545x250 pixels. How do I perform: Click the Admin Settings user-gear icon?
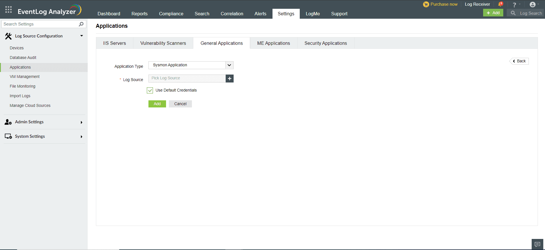tap(8, 122)
